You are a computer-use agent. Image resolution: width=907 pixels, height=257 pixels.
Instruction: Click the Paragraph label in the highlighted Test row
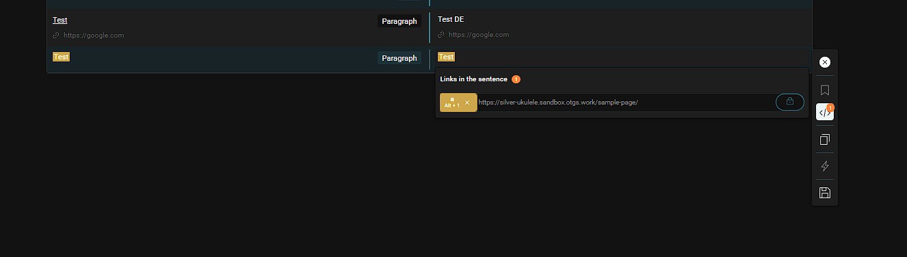[x=399, y=58]
